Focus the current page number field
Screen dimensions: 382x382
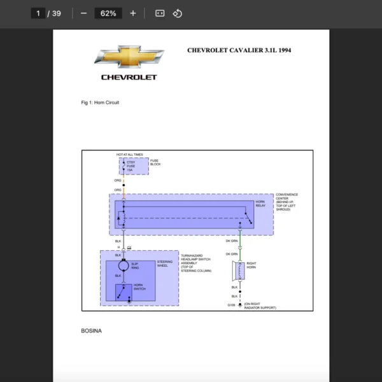tap(38, 13)
